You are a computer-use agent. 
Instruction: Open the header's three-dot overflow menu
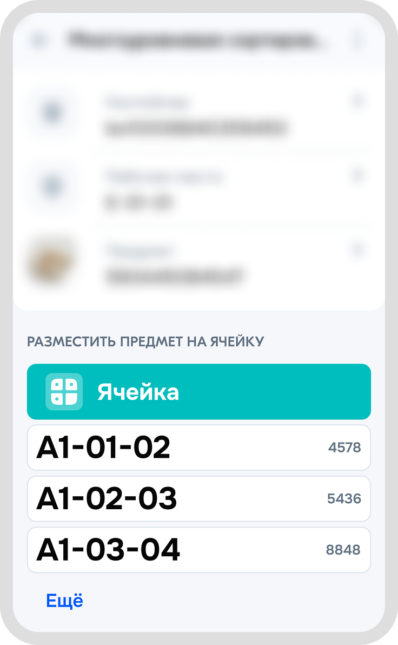[357, 41]
